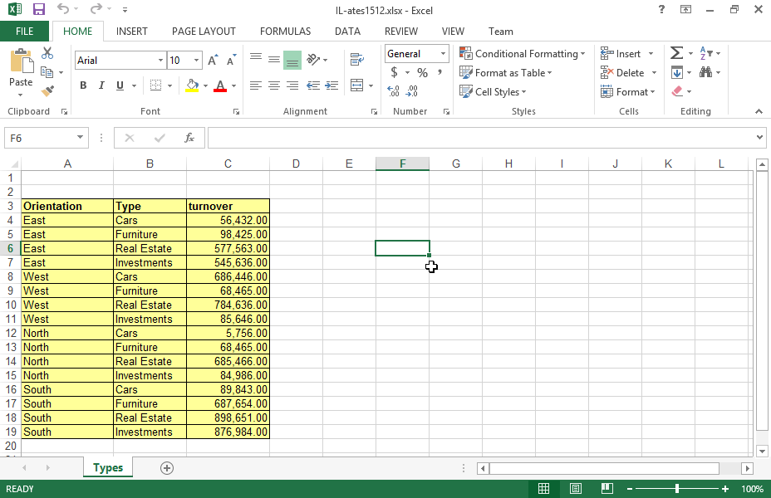771x498 pixels.
Task: Expand the Name Box dropdown arrow
Action: pos(81,138)
